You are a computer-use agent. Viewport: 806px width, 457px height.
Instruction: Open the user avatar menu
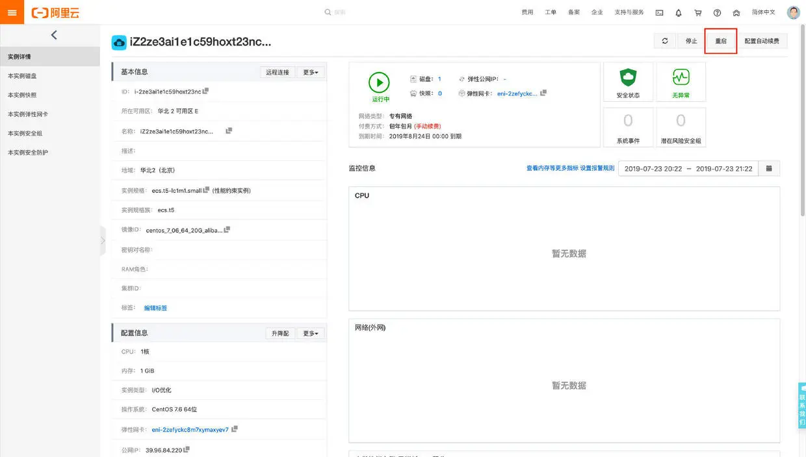793,12
